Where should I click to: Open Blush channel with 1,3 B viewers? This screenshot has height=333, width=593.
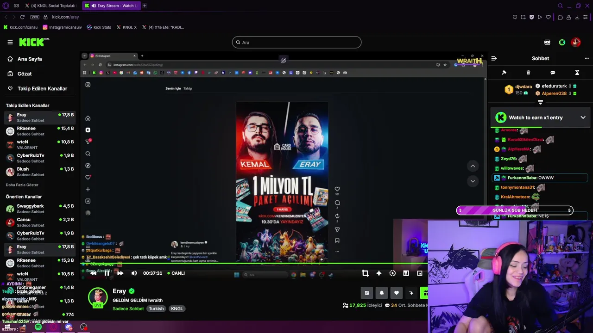pos(40,172)
